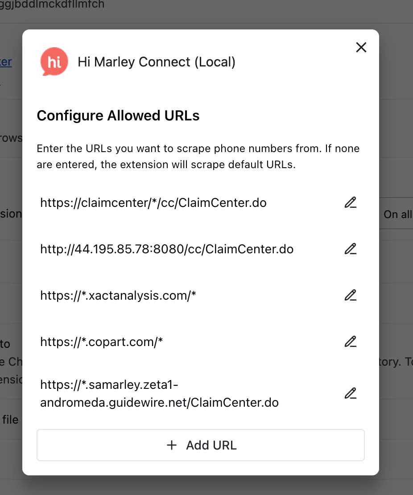Screen dimensions: 413x495
Task: Click the Hi Marley Connect (Local) title
Action: click(x=157, y=62)
